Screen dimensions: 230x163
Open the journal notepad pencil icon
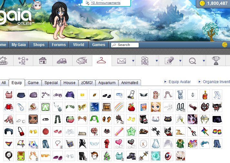[169, 60]
